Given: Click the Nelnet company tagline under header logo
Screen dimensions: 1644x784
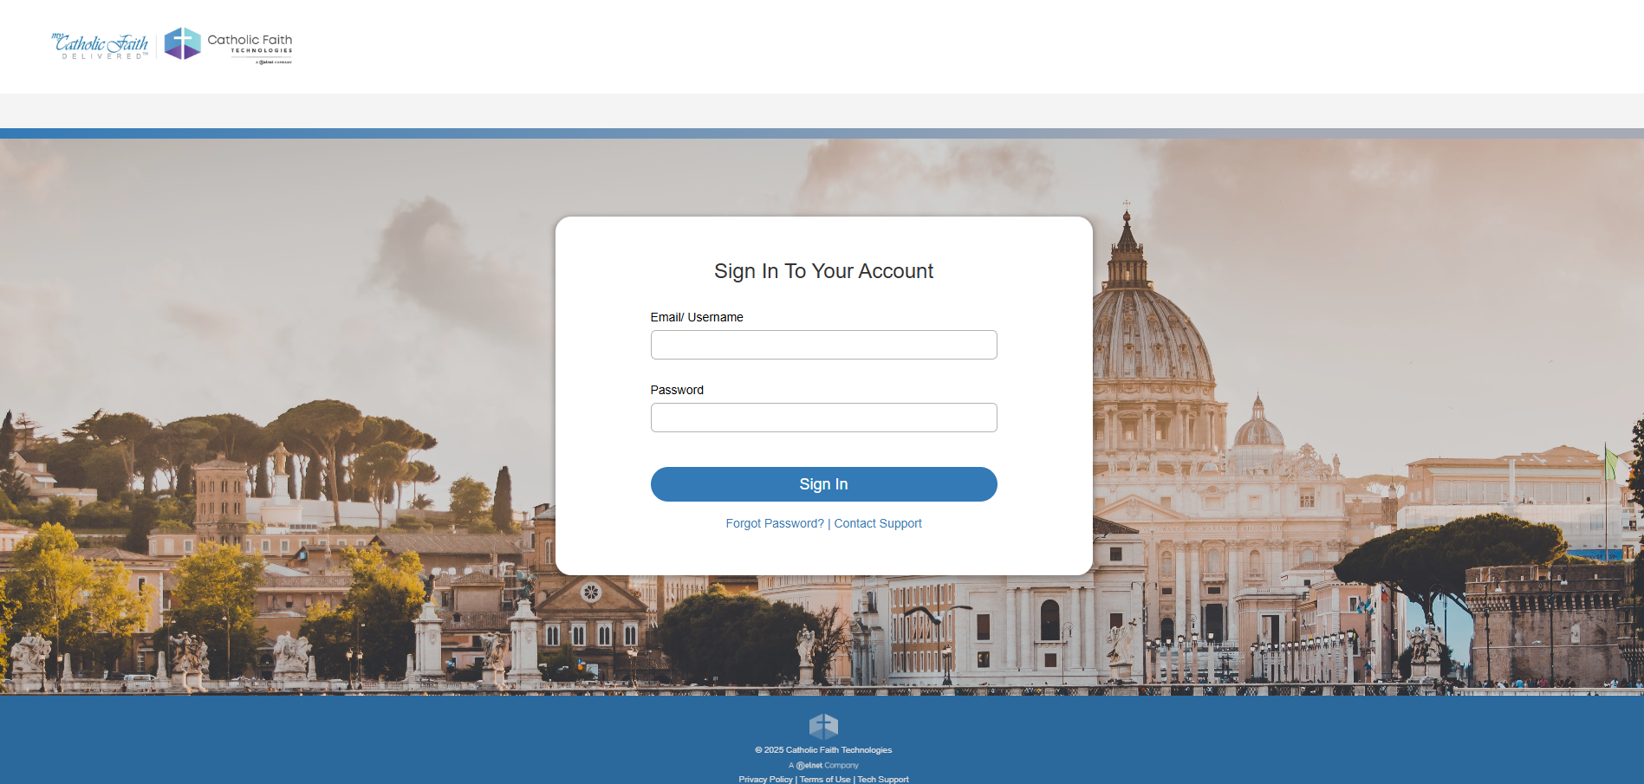Looking at the screenshot, I should click(x=274, y=62).
